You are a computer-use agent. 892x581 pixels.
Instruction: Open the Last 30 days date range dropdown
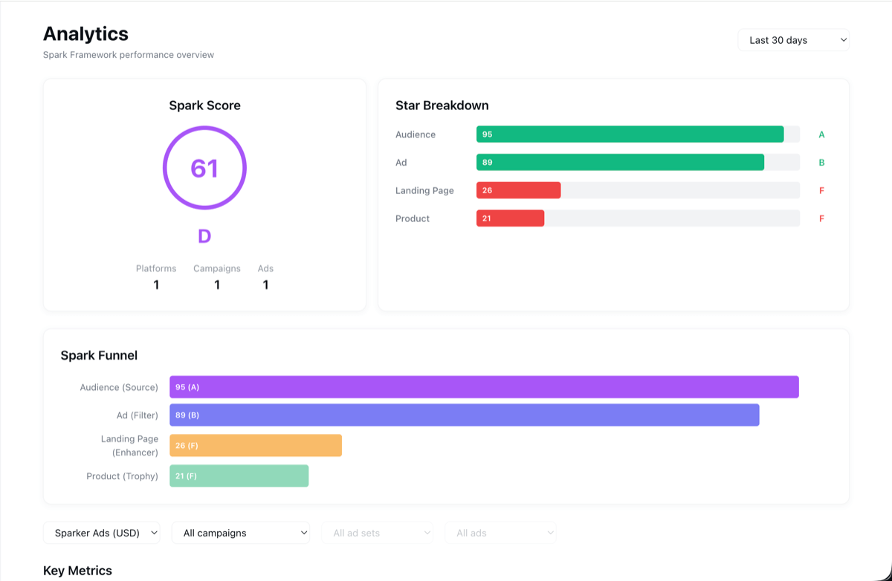click(x=792, y=40)
